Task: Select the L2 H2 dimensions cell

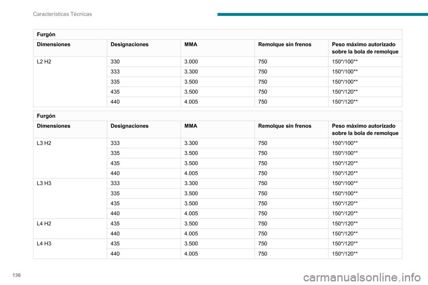Action: coord(44,61)
